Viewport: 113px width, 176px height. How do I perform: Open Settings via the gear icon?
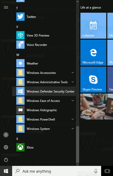coord(6,147)
